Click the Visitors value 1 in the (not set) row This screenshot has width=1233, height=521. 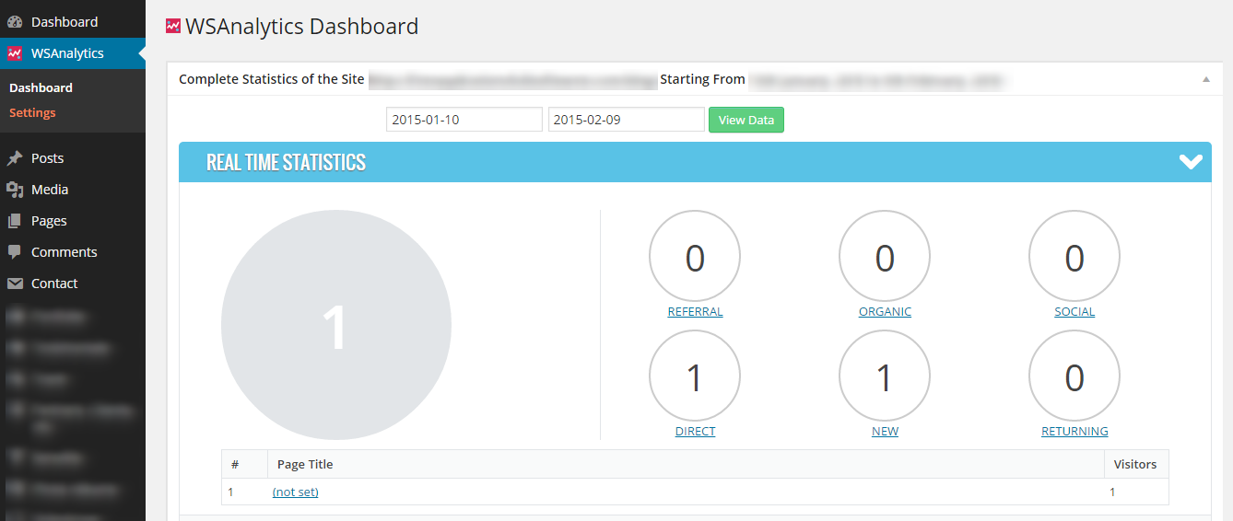(1112, 492)
